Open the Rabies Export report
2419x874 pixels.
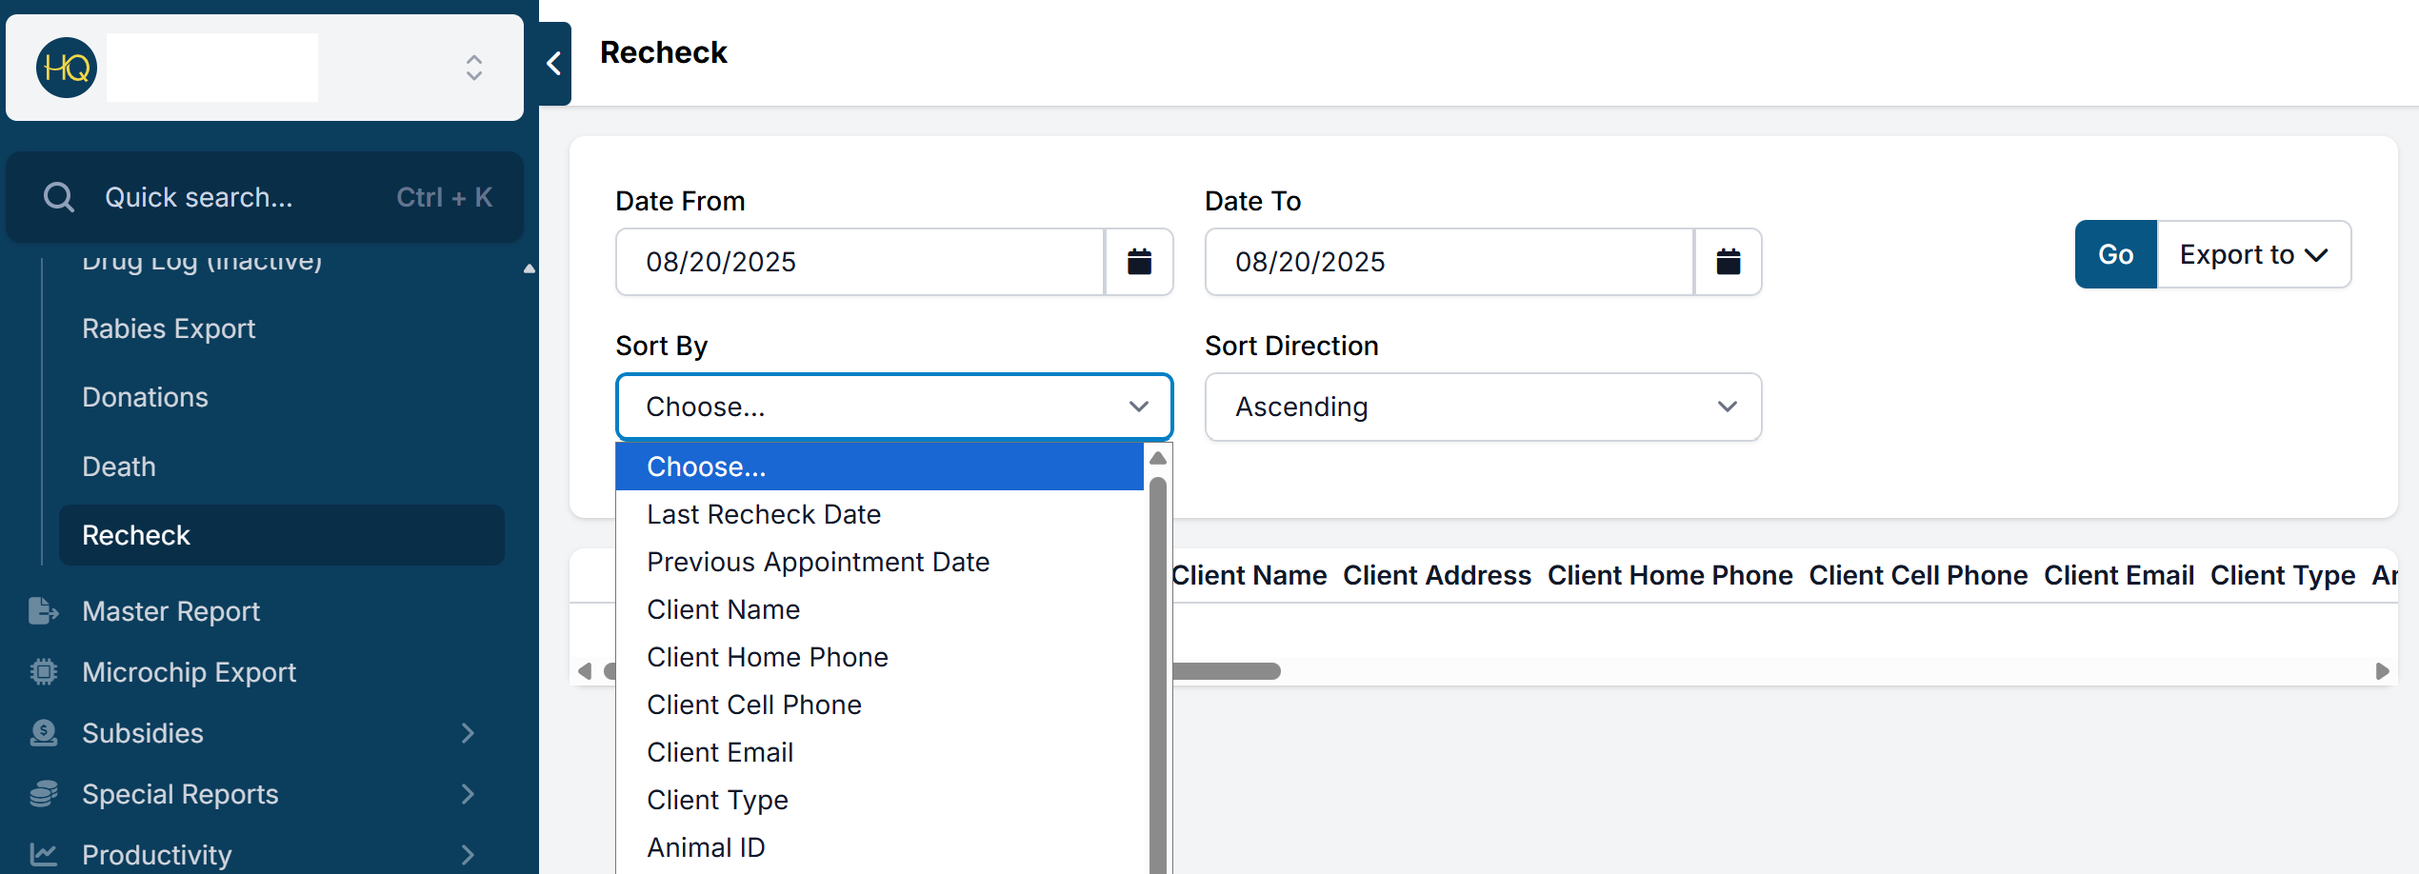[x=169, y=329]
